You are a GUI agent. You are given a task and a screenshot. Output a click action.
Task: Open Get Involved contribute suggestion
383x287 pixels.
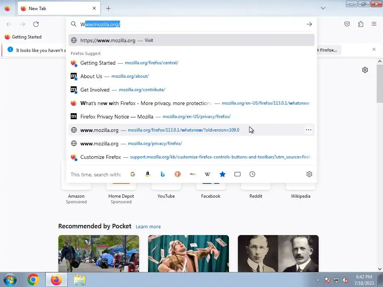pyautogui.click(x=191, y=90)
